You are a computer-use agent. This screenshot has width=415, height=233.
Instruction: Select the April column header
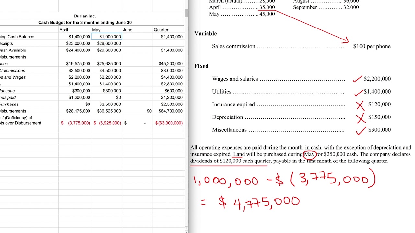point(75,30)
